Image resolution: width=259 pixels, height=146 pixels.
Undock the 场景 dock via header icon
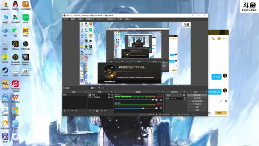[86, 92]
